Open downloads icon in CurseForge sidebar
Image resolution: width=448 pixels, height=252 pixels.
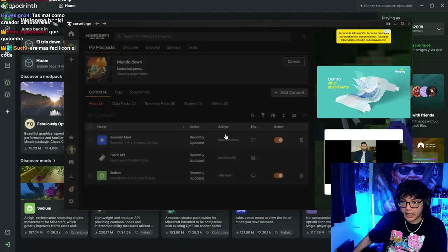pos(71,176)
